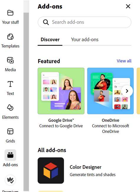
Task: Show next featured add-ons with arrow
Action: [127, 91]
